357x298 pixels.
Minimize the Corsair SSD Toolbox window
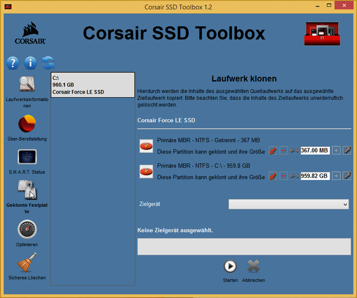tap(317, 6)
